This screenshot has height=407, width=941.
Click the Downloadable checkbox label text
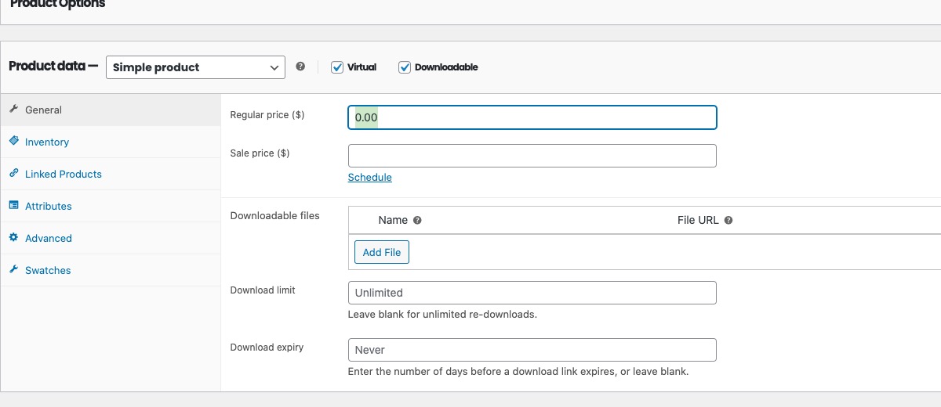click(x=446, y=67)
